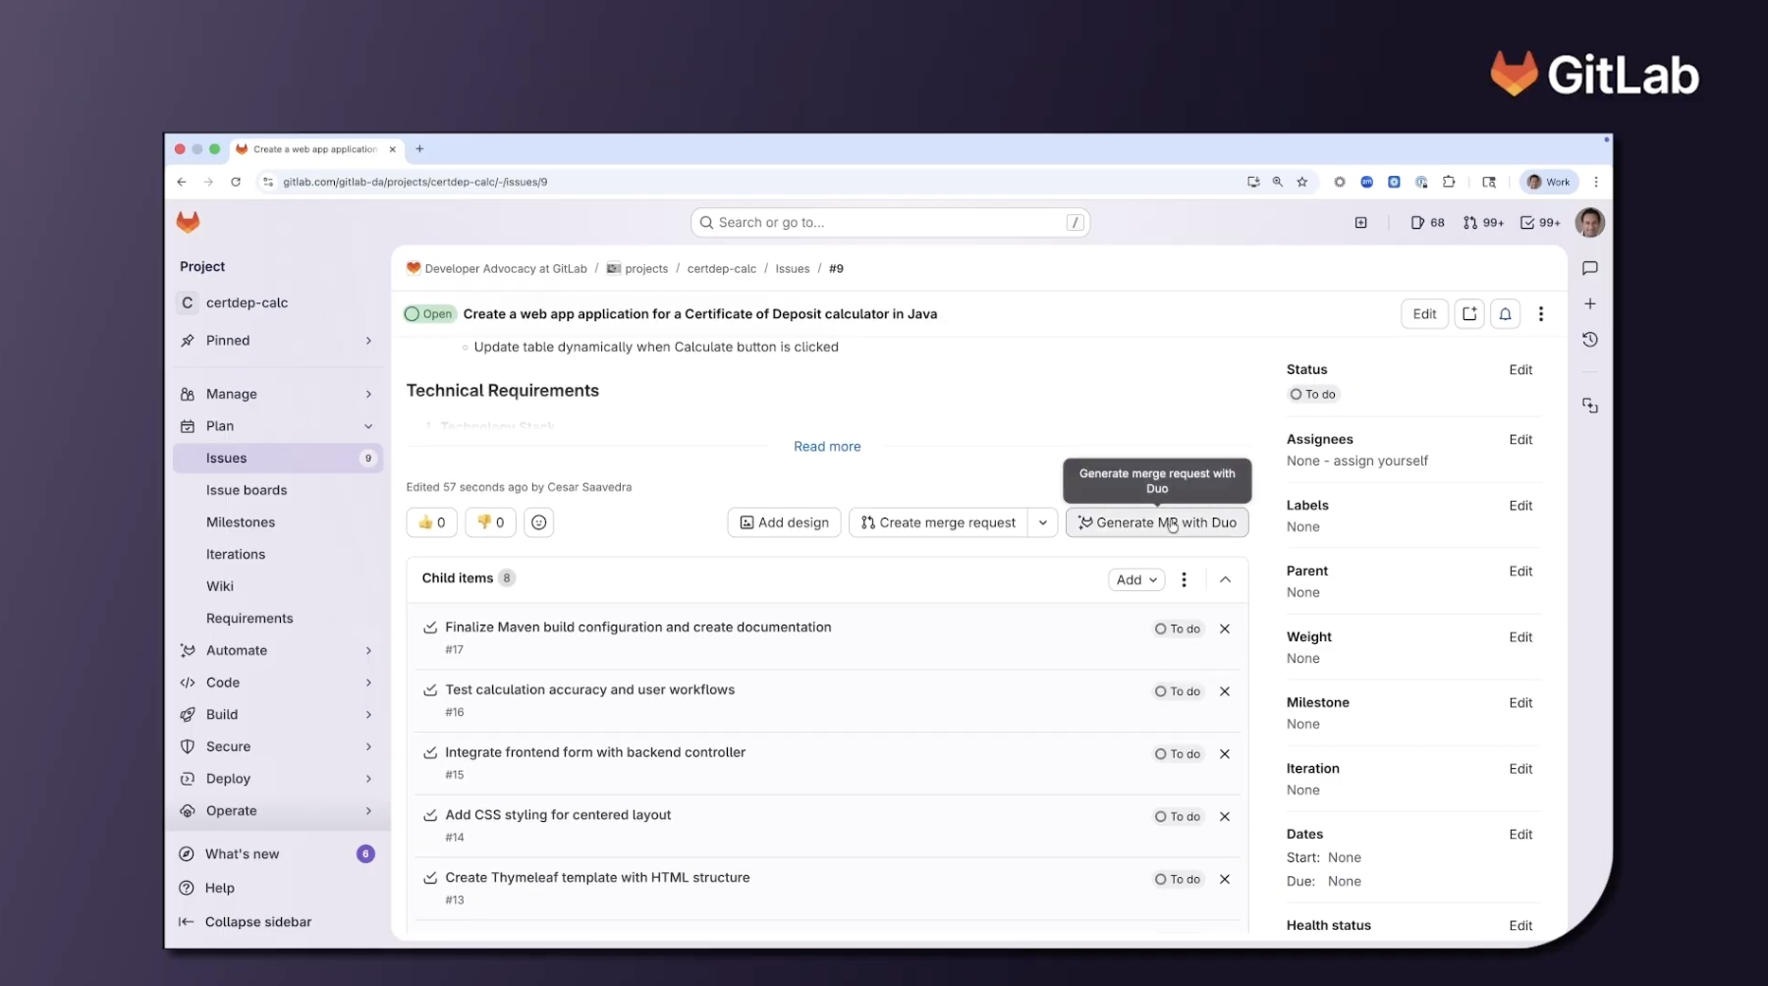Open the to-do list checkmark icon
The image size is (1768, 986).
pos(1538,222)
